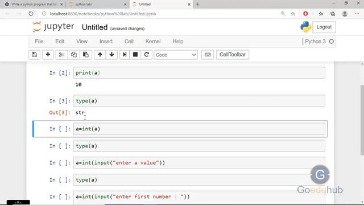Open the Kernel menu
The image size is (364, 205).
tap(153, 42)
